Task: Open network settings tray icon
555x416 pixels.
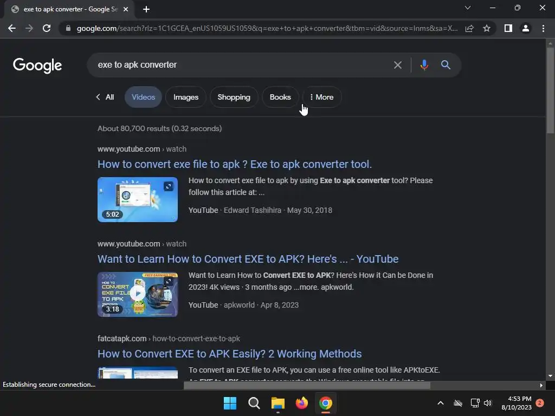Action: (x=475, y=403)
